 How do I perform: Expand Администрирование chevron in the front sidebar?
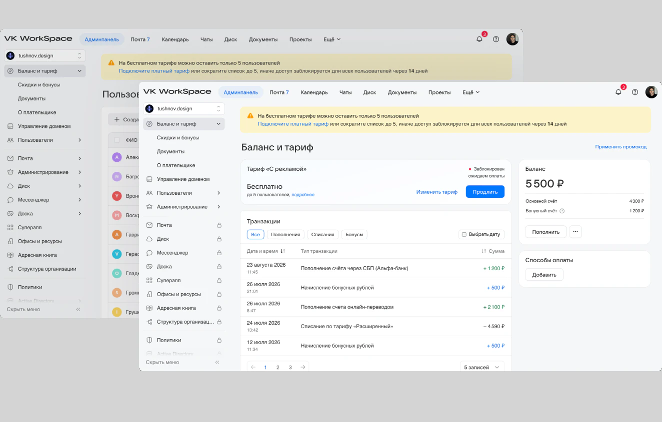click(x=218, y=207)
